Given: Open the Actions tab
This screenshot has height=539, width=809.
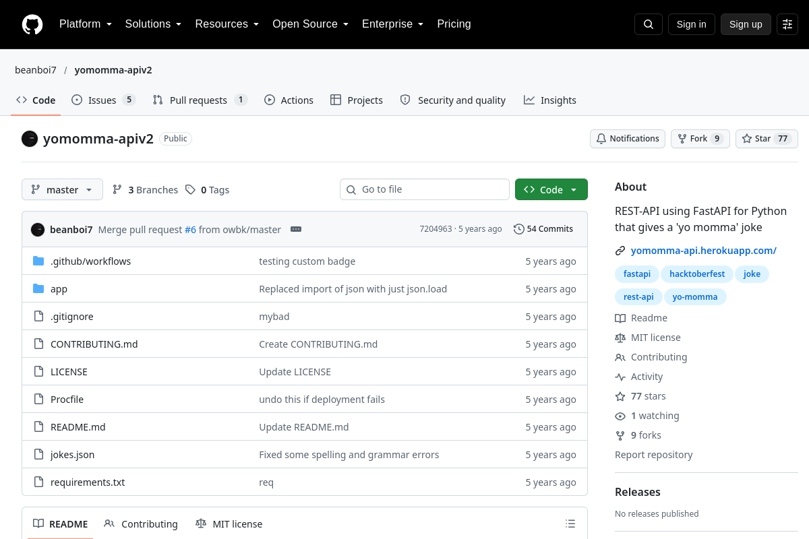Looking at the screenshot, I should (289, 100).
